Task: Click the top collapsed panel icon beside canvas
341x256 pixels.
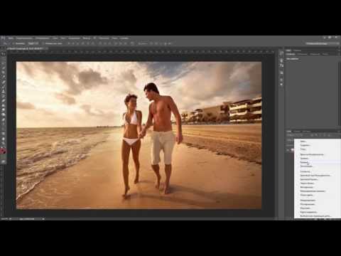Action: click(281, 54)
